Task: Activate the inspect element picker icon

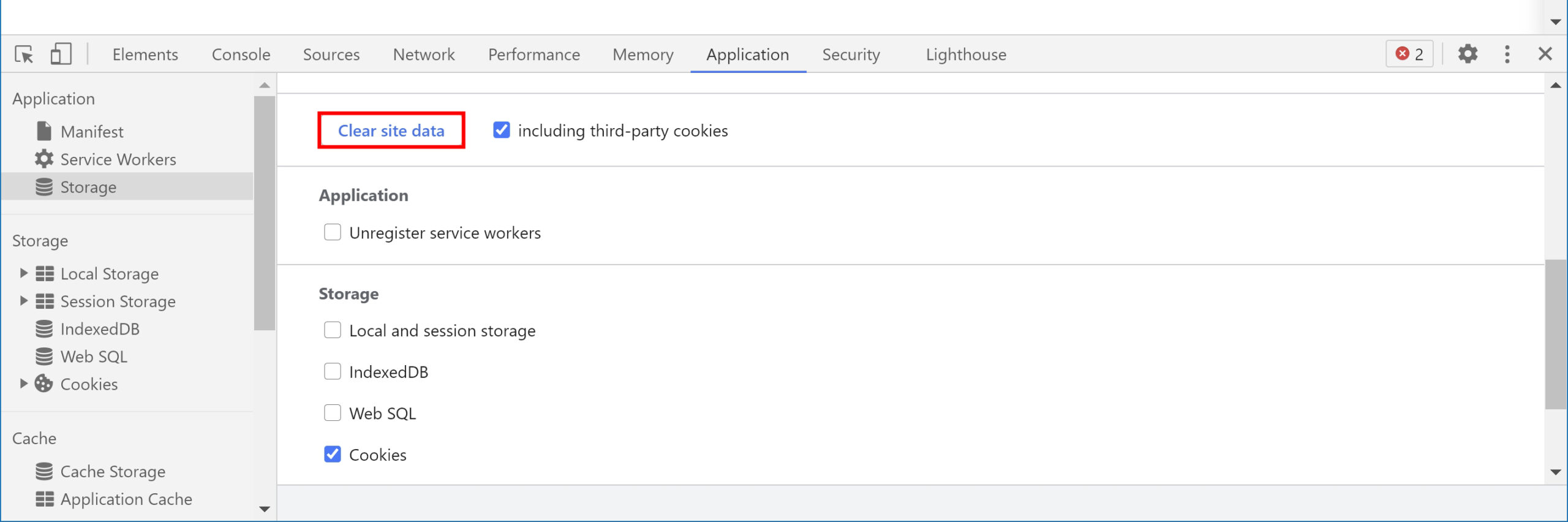Action: point(24,55)
